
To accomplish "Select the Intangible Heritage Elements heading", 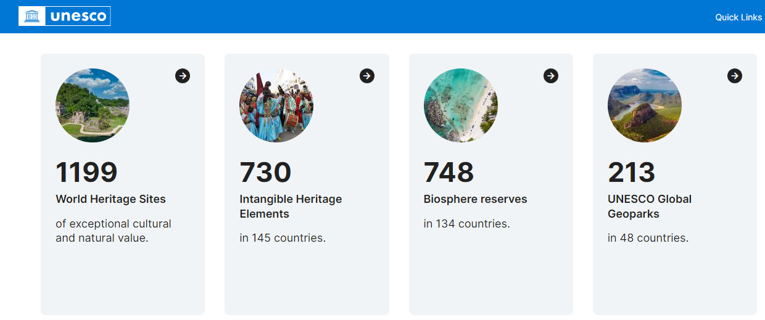I will 291,207.
